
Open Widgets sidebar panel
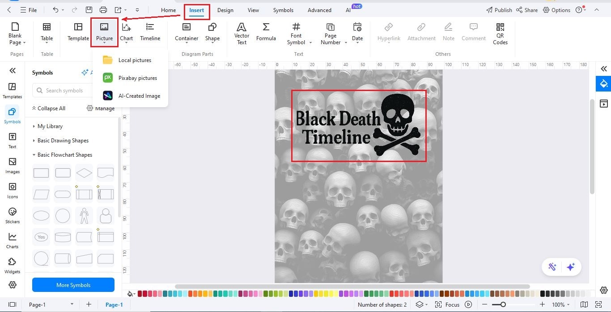pos(12,266)
